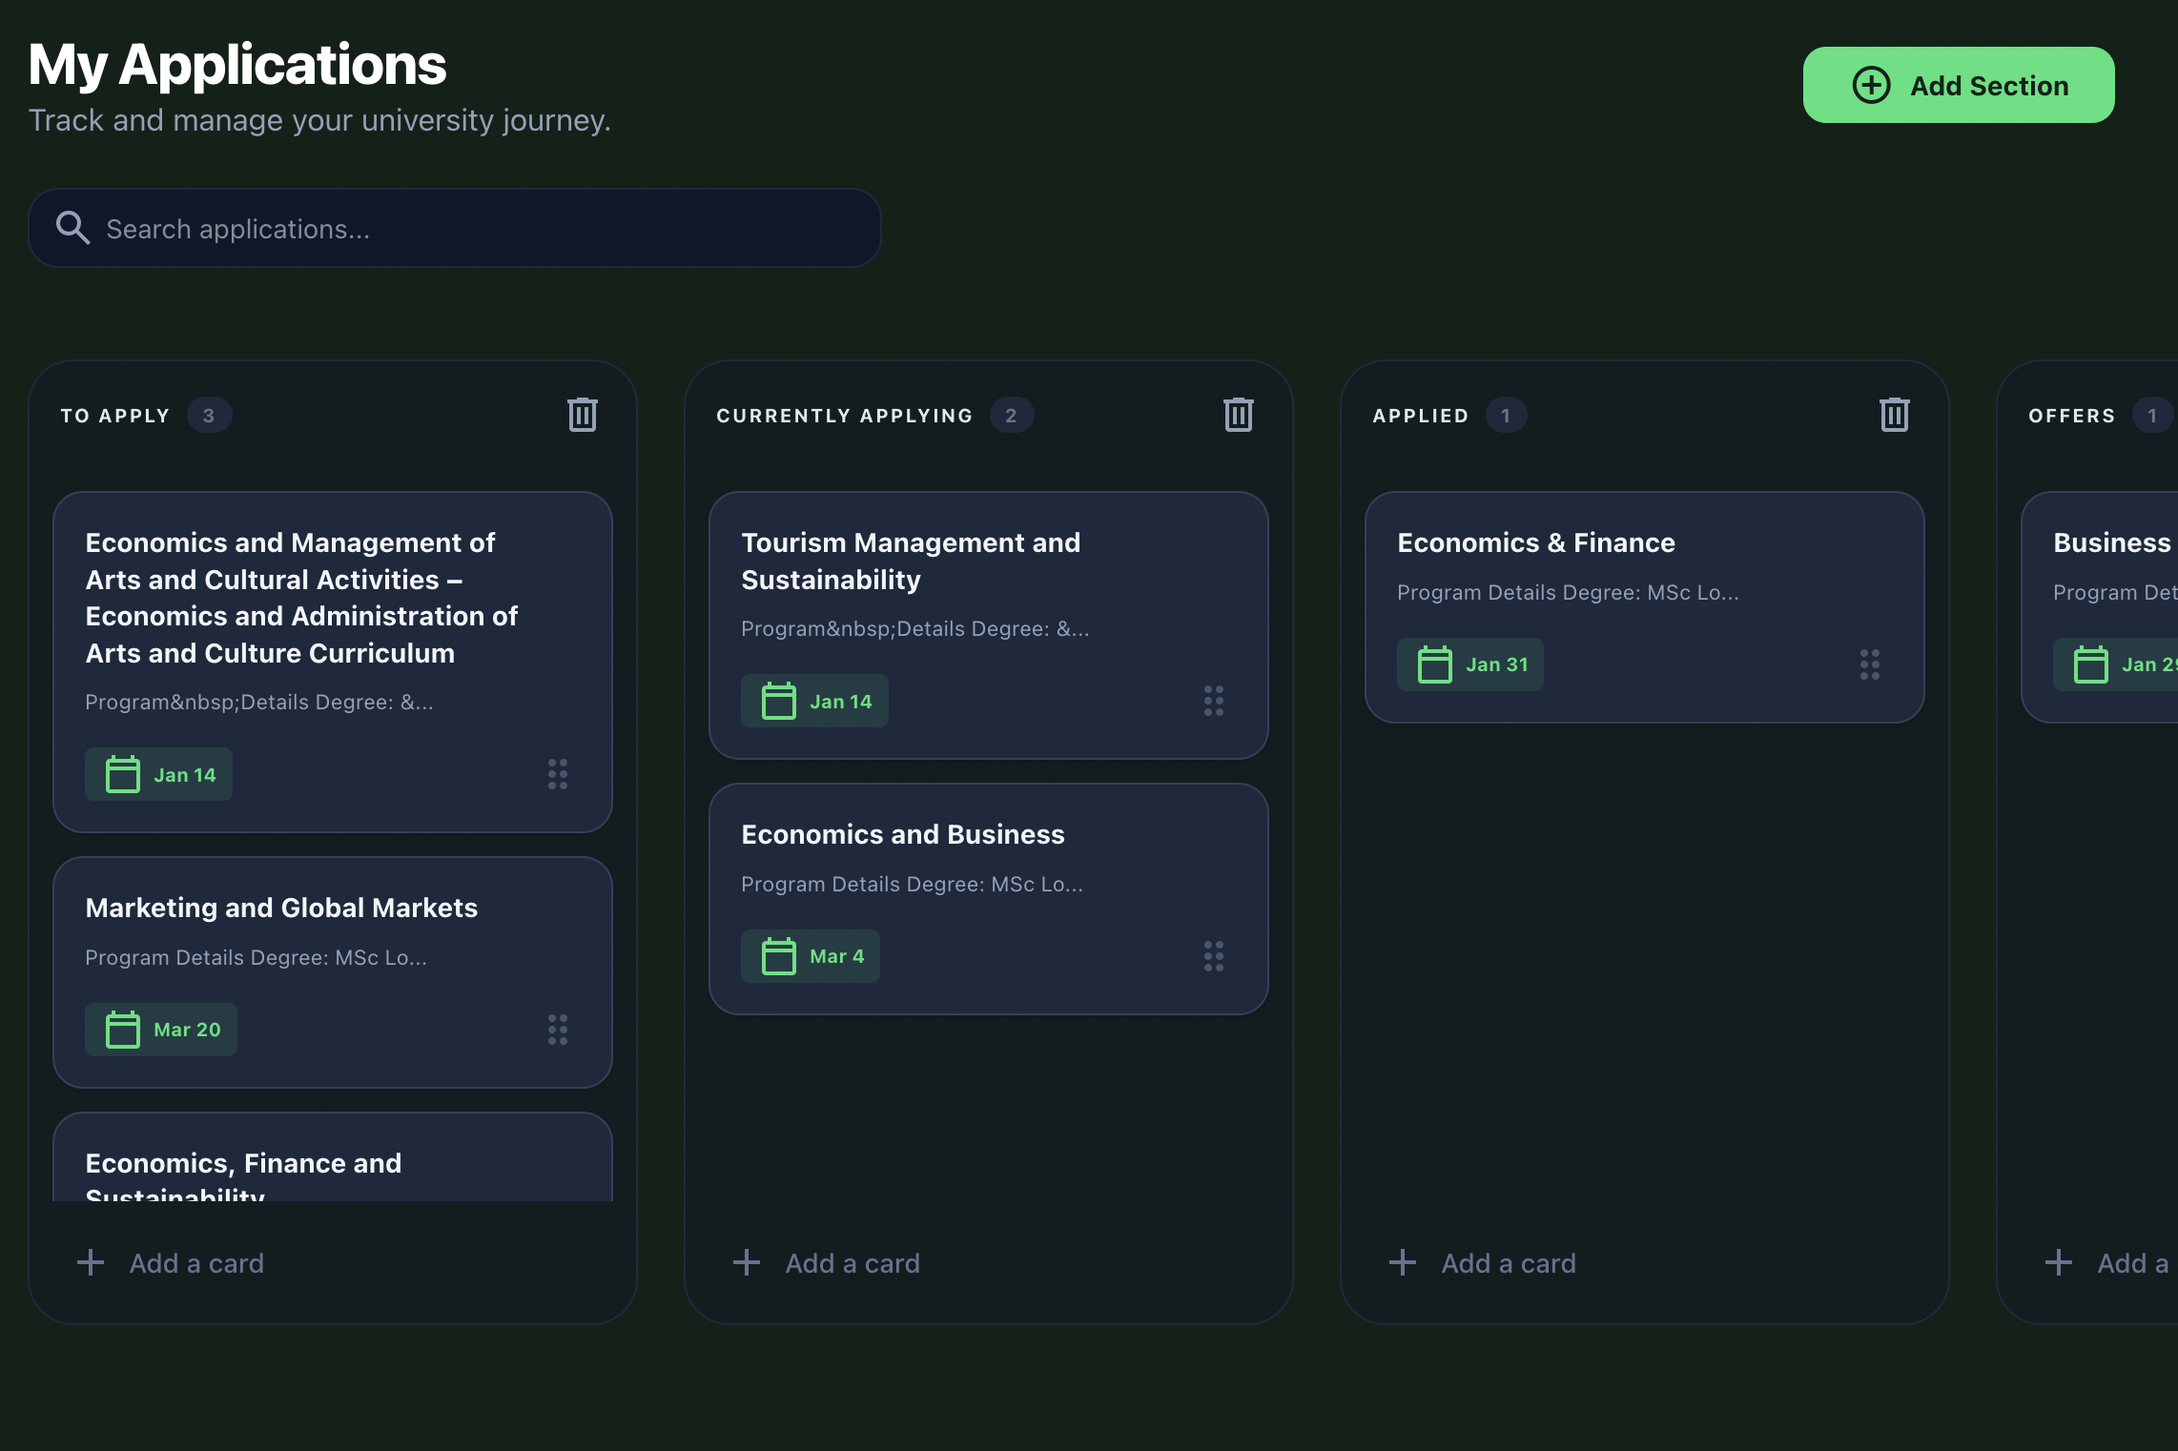Open the Marketing and Global Markets card
Screen dimensions: 2178x1451
click(x=281, y=908)
